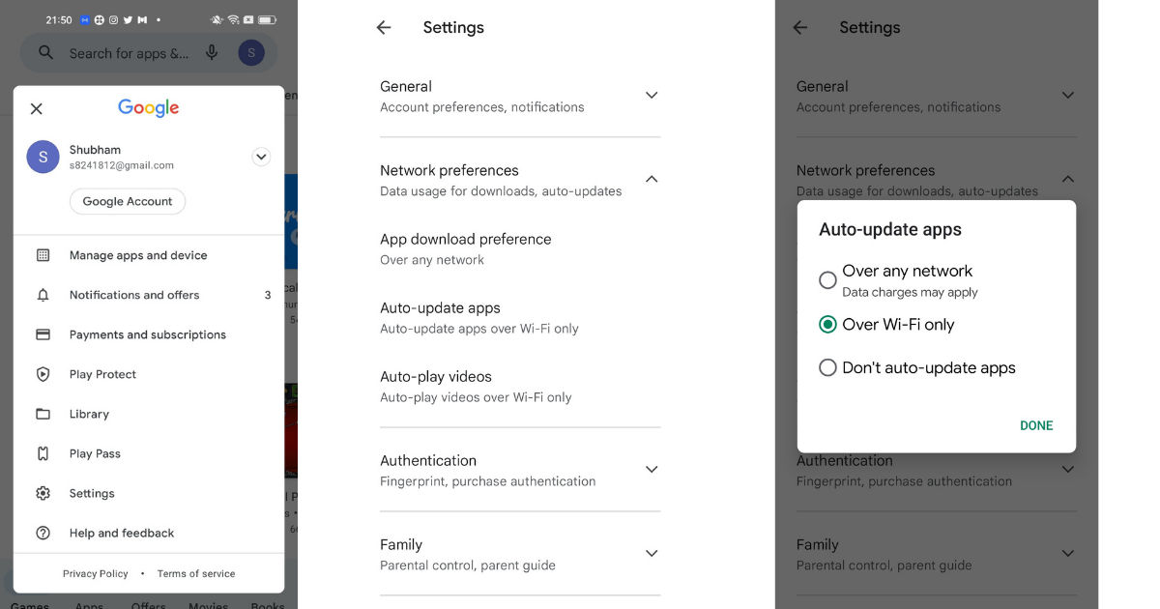Tap the Google logo in account menu

[x=149, y=108]
